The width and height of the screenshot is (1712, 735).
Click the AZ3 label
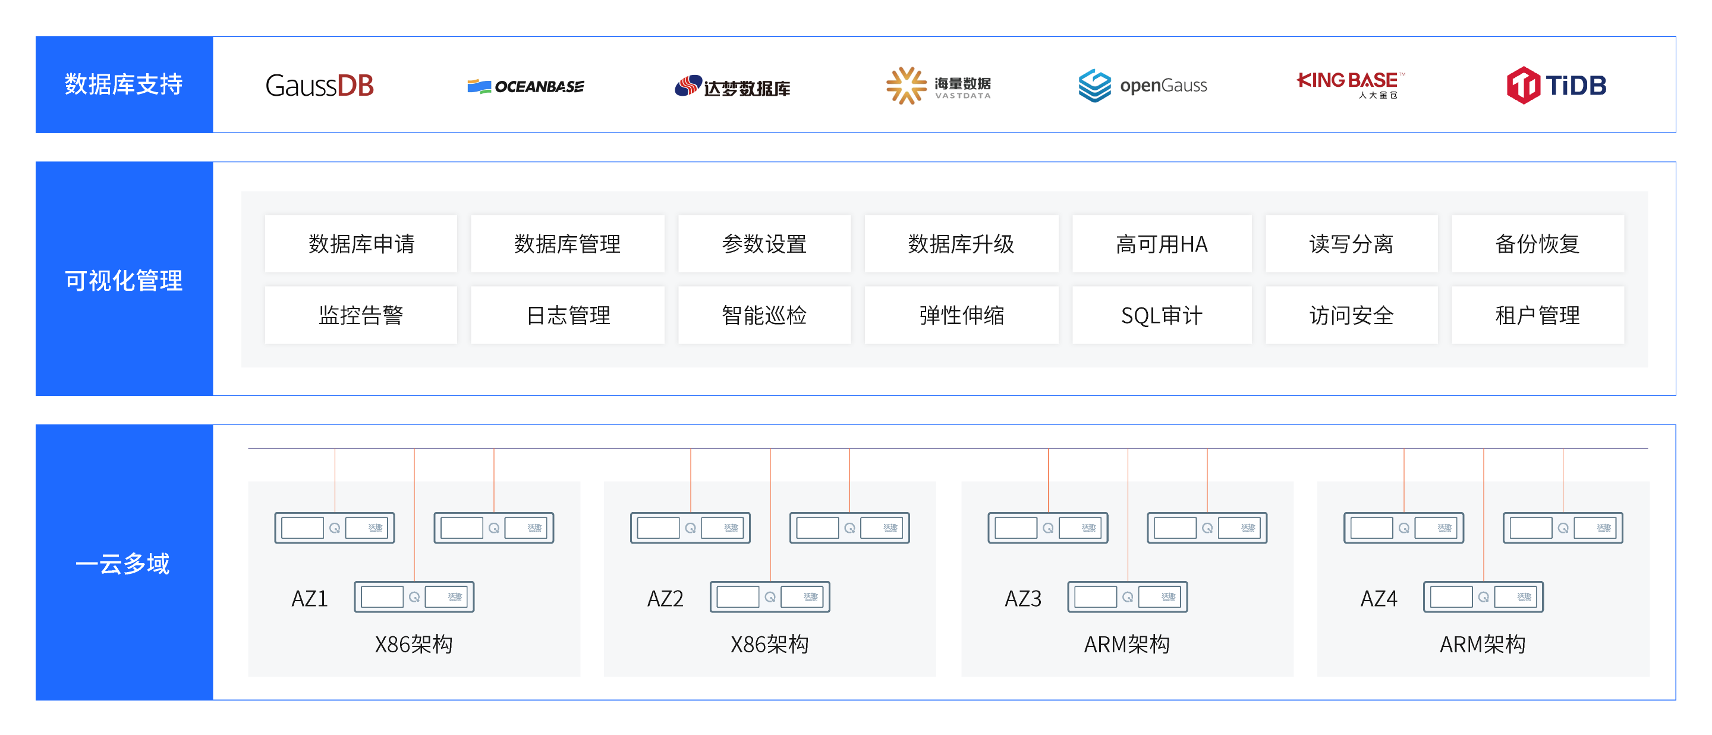[1023, 599]
